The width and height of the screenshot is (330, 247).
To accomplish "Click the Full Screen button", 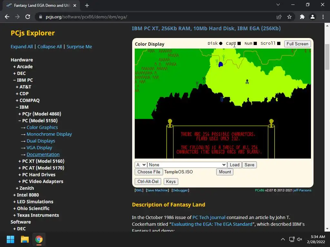I will pos(297,44).
